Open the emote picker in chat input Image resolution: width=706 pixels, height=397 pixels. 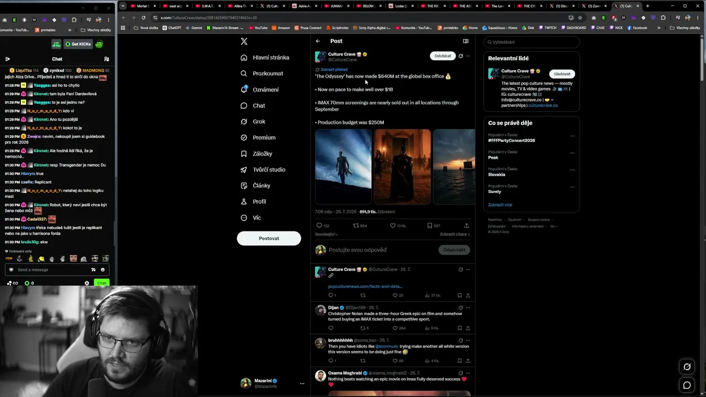point(103,270)
